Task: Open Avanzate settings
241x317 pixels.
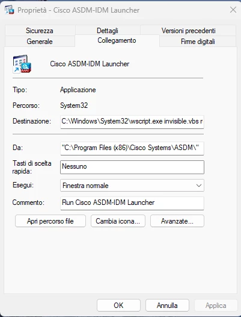Action: pos(177,221)
